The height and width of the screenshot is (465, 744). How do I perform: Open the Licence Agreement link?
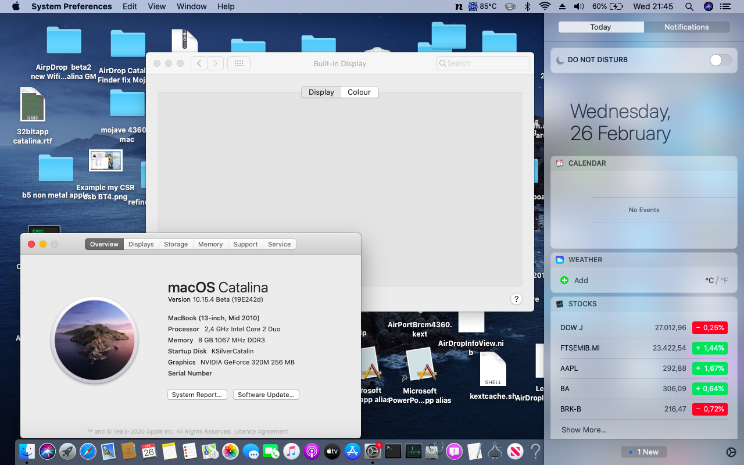tap(261, 432)
